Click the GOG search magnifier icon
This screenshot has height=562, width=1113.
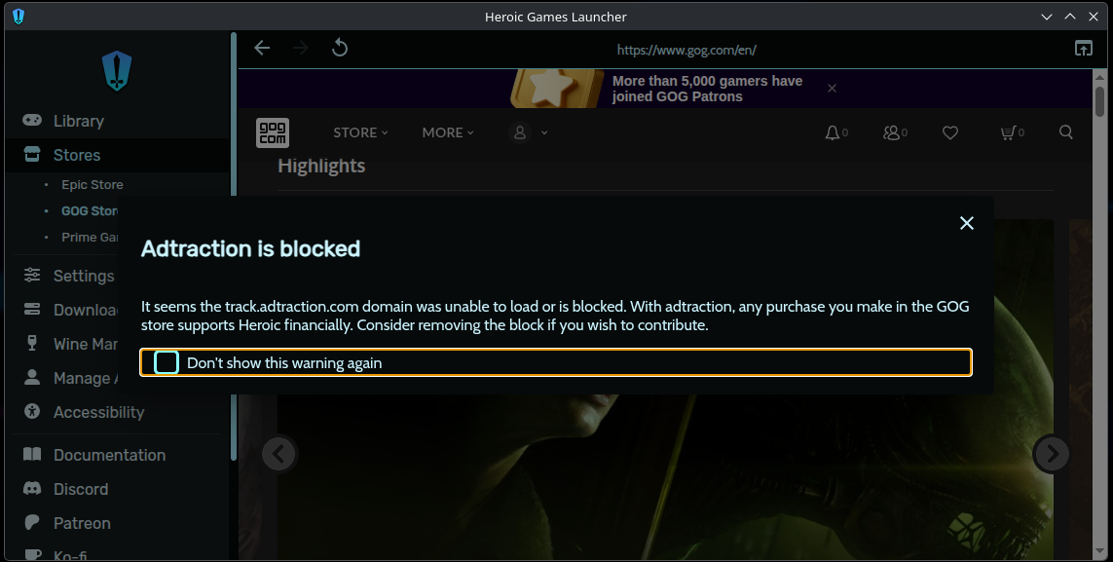1066,132
